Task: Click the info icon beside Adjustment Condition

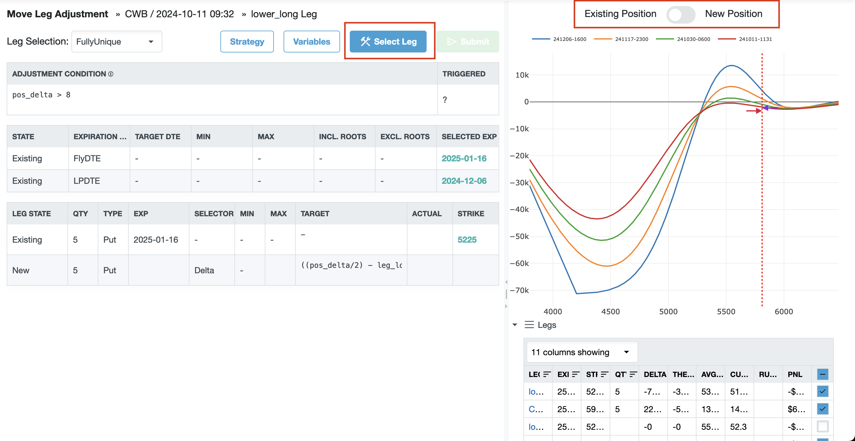Action: 111,74
